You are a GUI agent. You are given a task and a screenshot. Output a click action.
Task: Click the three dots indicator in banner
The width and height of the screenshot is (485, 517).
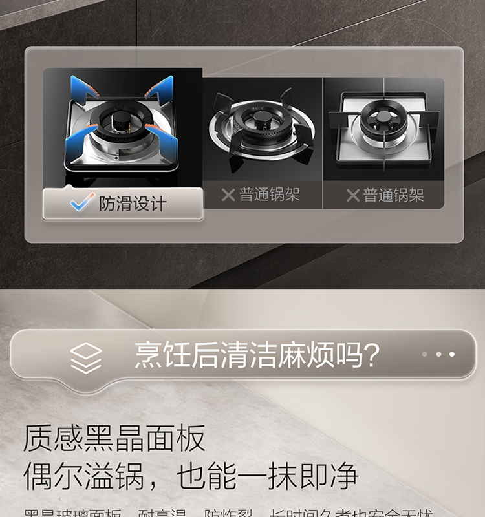click(438, 354)
